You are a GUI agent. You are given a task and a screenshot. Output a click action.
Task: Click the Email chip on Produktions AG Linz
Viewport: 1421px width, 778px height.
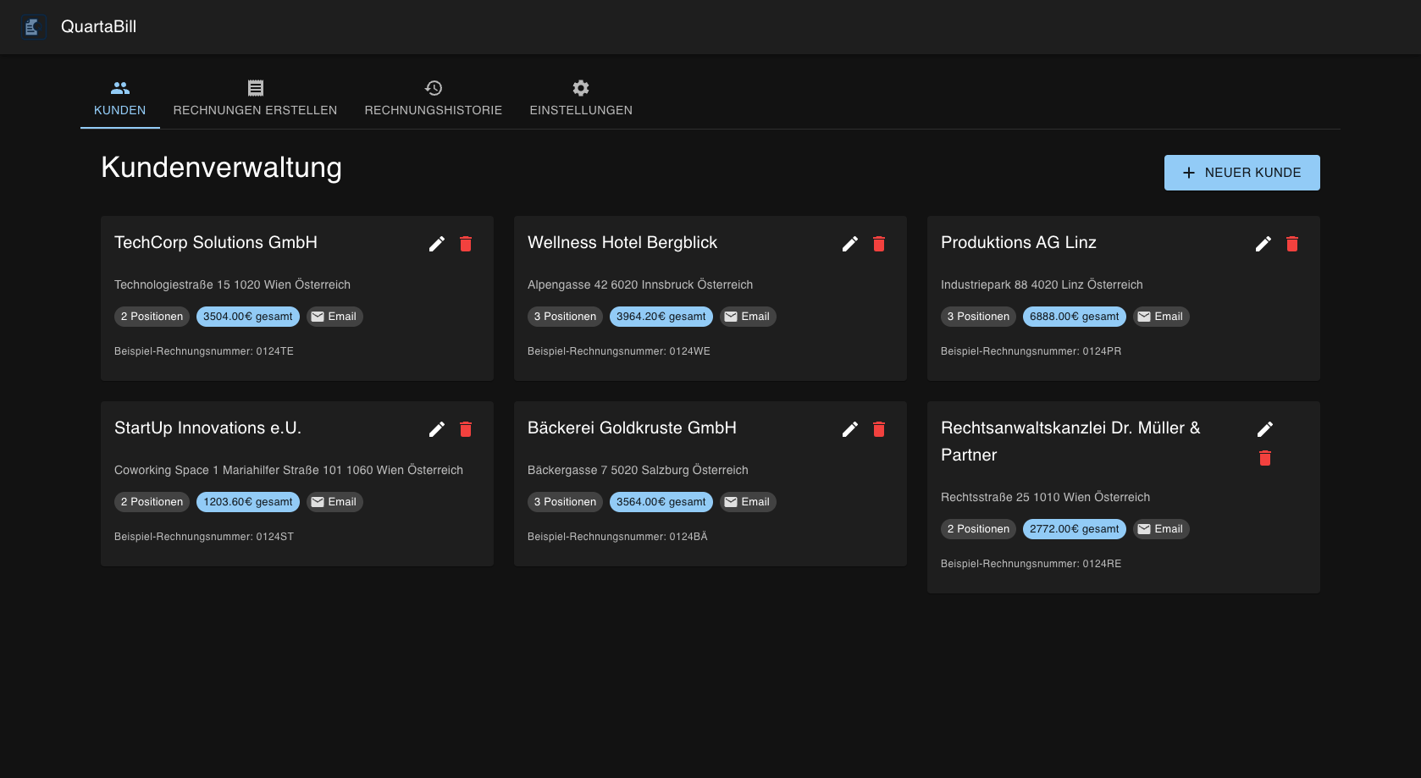pos(1161,316)
